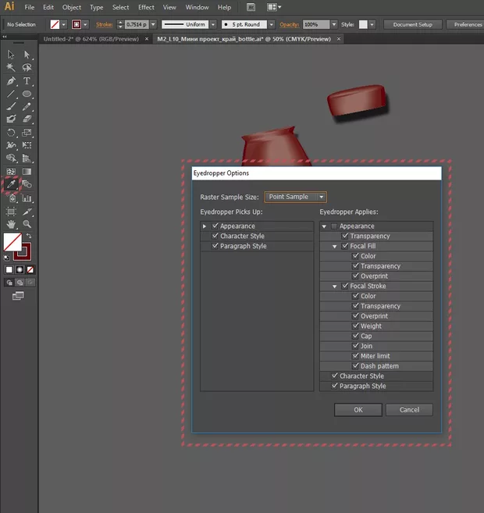Select the Eraser tool
Screen dimensions: 484x513
click(x=27, y=119)
